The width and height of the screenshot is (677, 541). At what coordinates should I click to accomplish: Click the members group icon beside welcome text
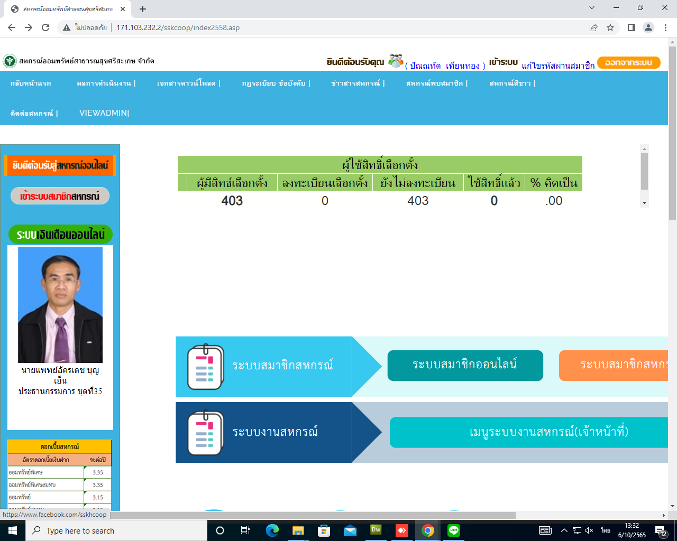pos(396,61)
